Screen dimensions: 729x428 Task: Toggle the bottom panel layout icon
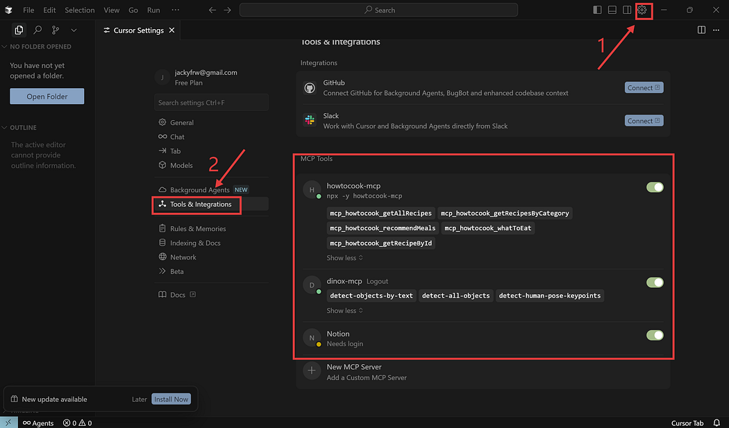[x=612, y=10]
